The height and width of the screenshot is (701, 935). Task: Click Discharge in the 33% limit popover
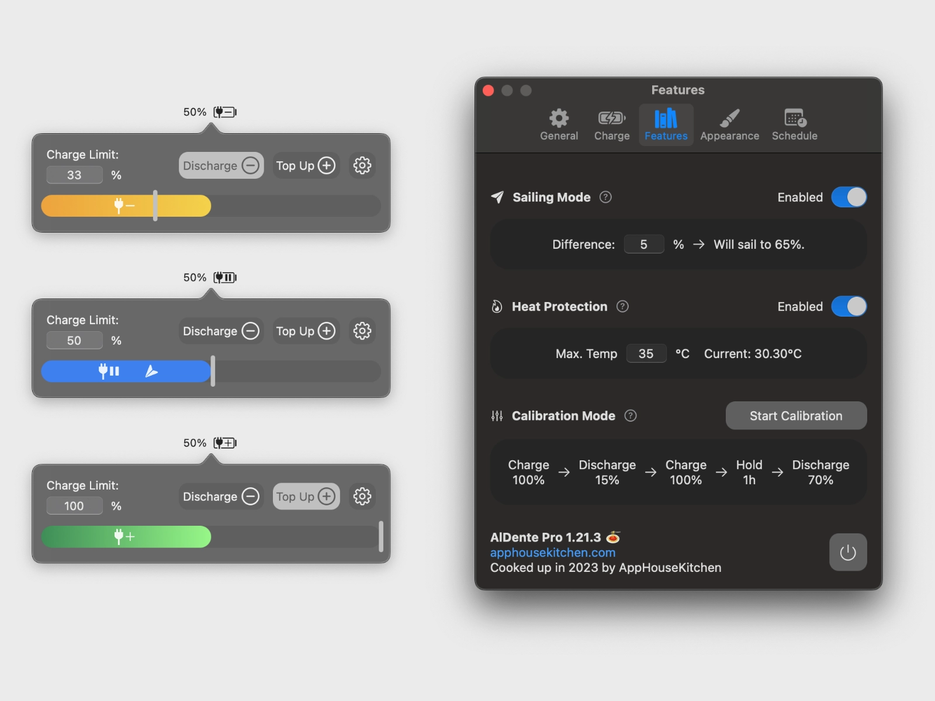[x=221, y=166]
